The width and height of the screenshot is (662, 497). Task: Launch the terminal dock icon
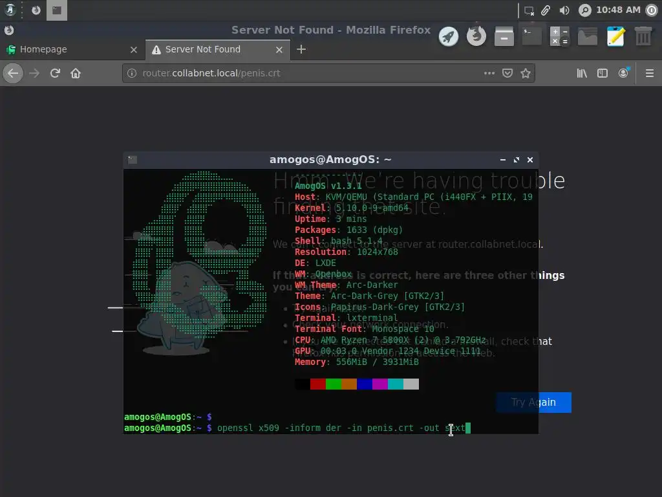532,36
